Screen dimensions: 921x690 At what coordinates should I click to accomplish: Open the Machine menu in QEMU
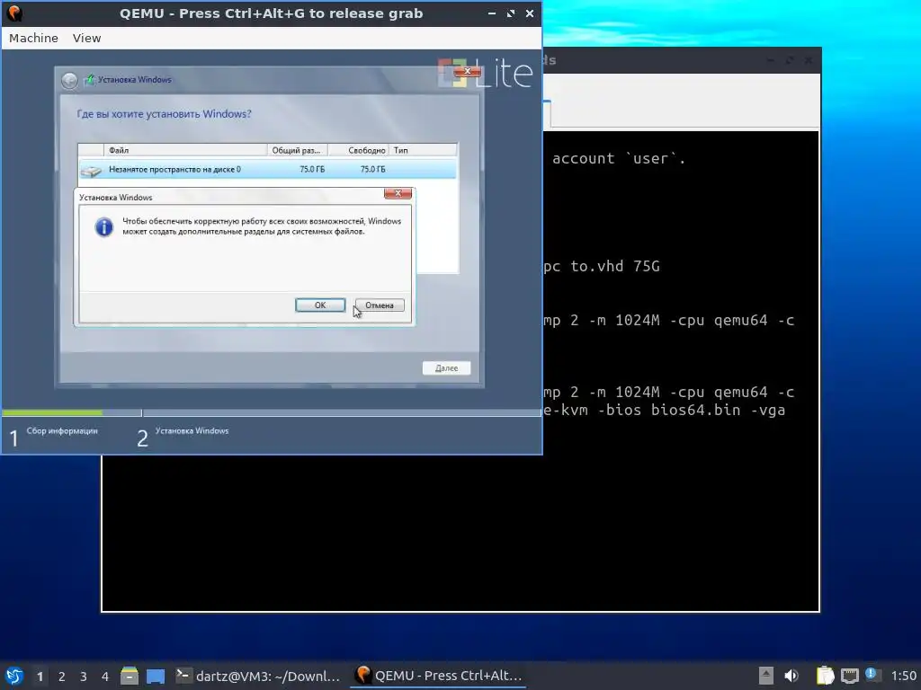click(33, 38)
